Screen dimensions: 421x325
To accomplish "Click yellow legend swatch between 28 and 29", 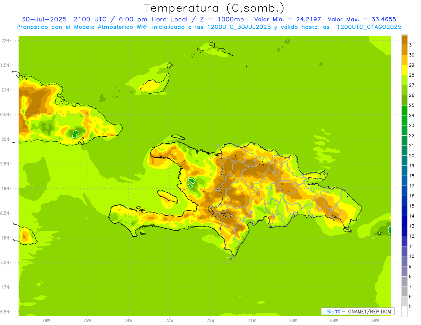I will (x=405, y=70).
